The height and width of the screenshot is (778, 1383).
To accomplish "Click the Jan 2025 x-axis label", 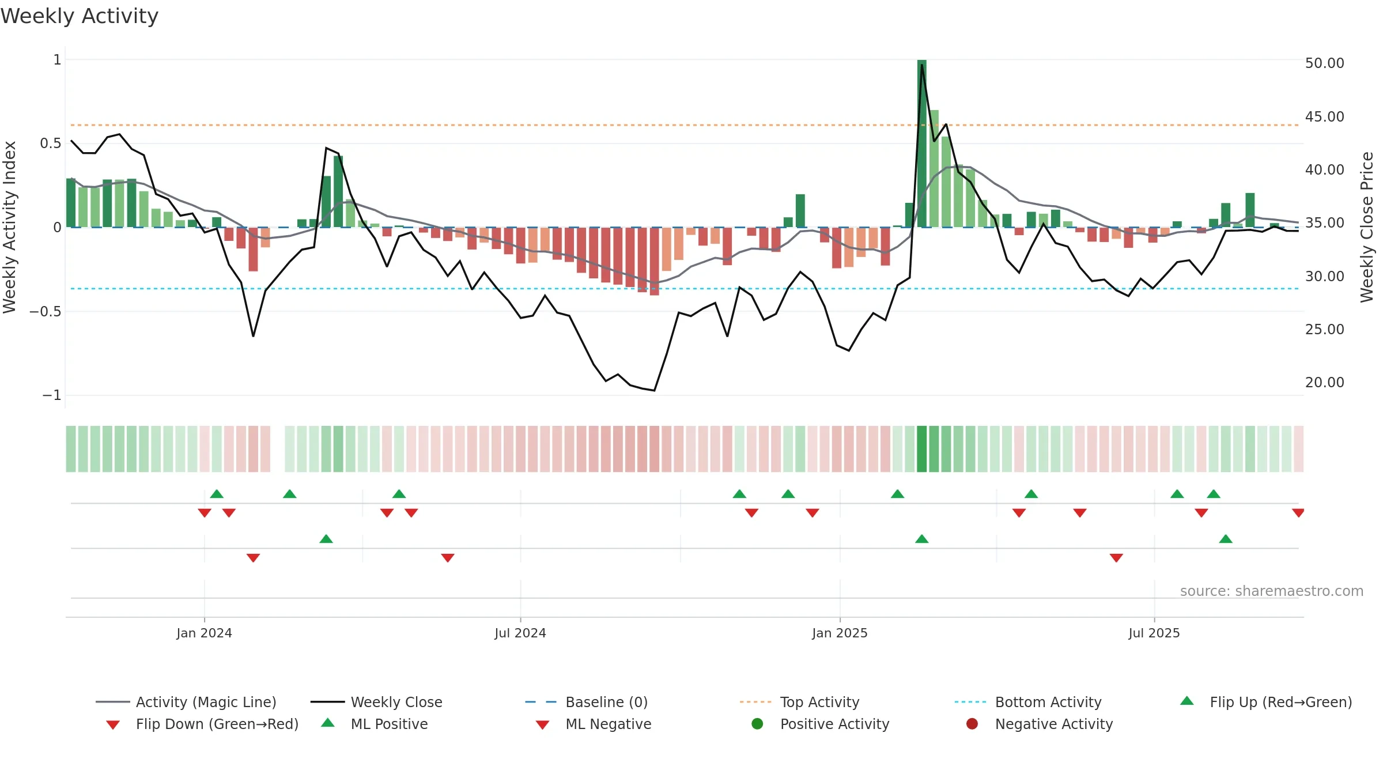I will [840, 633].
